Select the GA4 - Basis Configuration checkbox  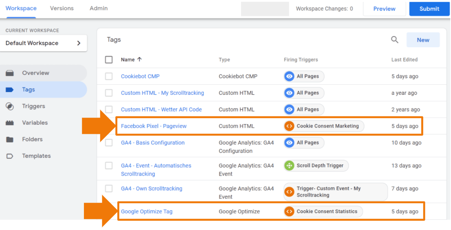point(109,143)
